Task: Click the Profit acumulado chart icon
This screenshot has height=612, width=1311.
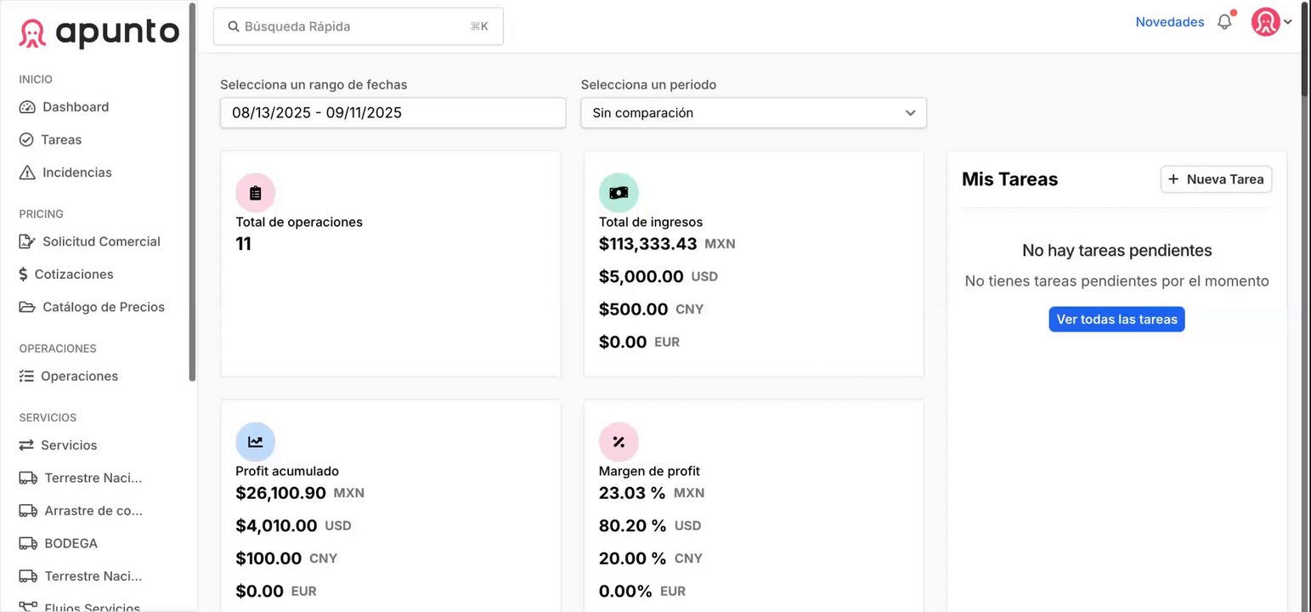Action: 255,442
